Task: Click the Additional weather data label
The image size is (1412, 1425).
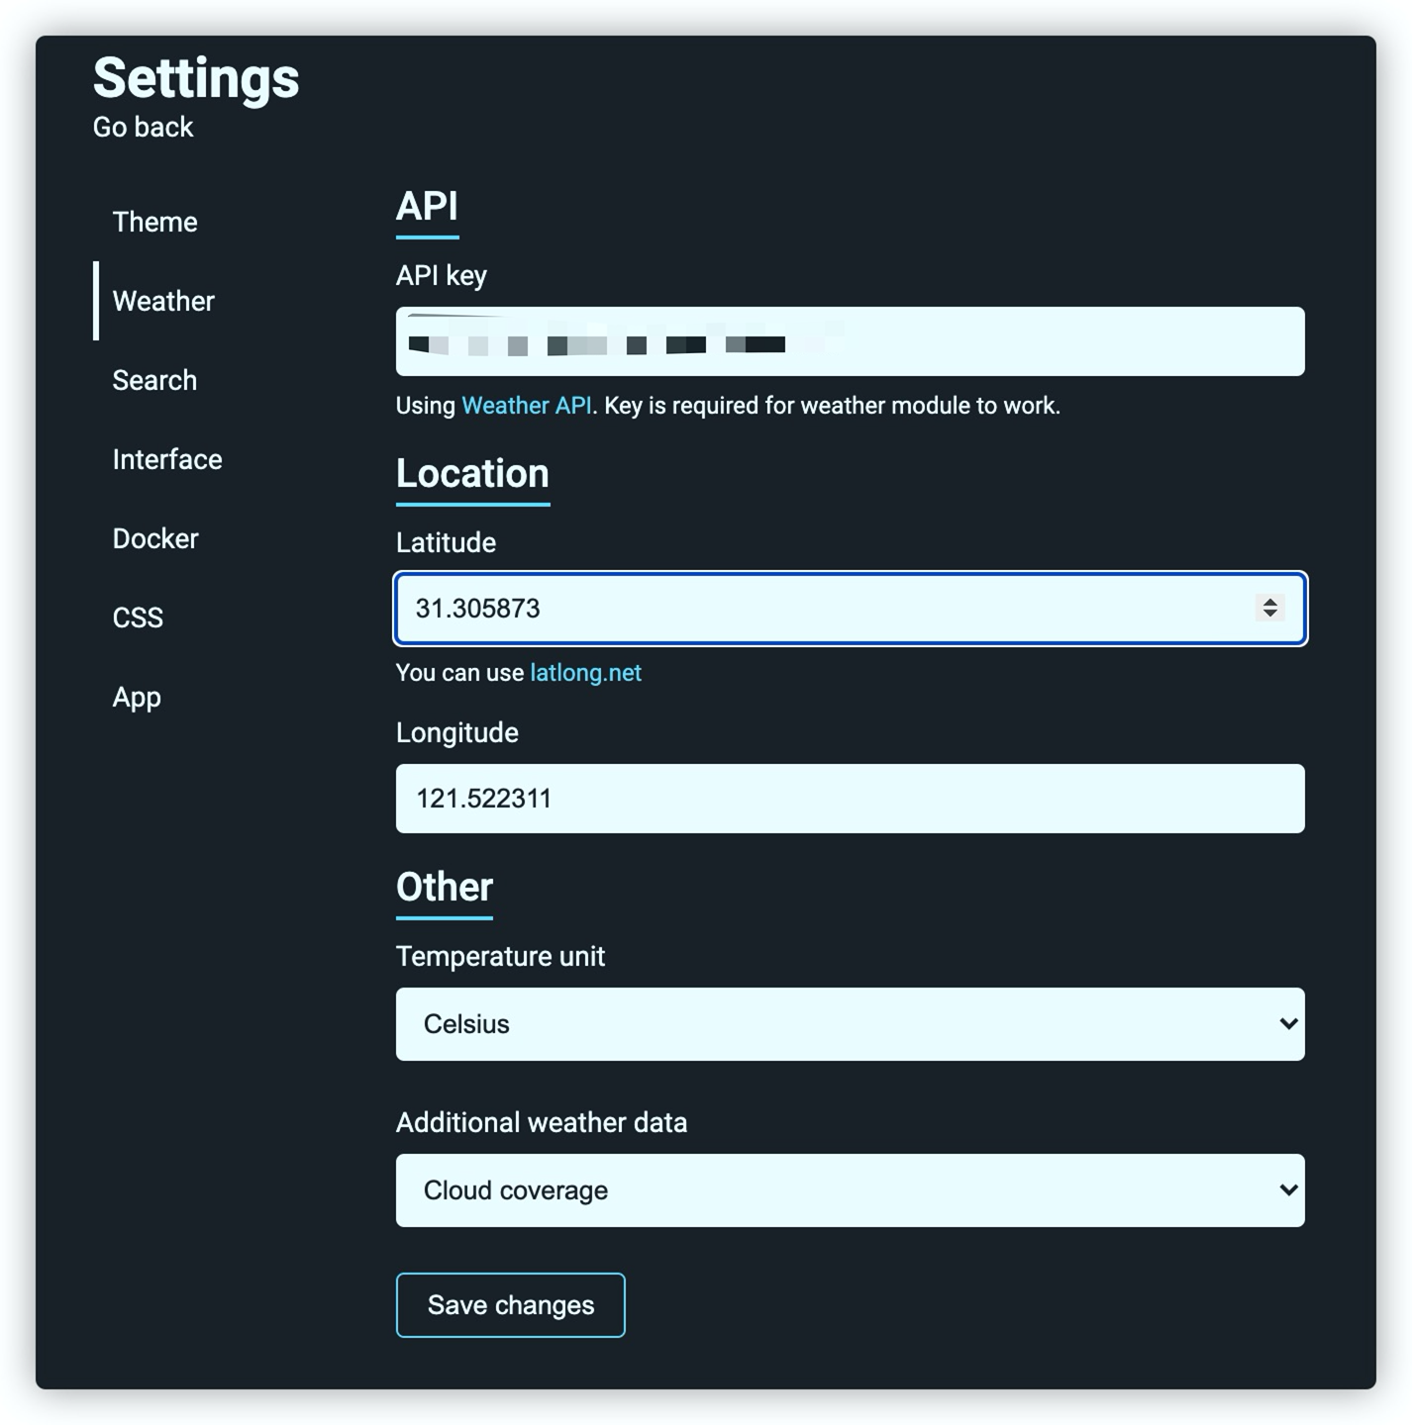Action: 542,1123
